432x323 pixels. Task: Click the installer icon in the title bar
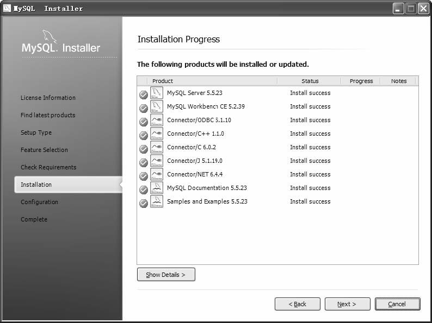tap(7, 8)
